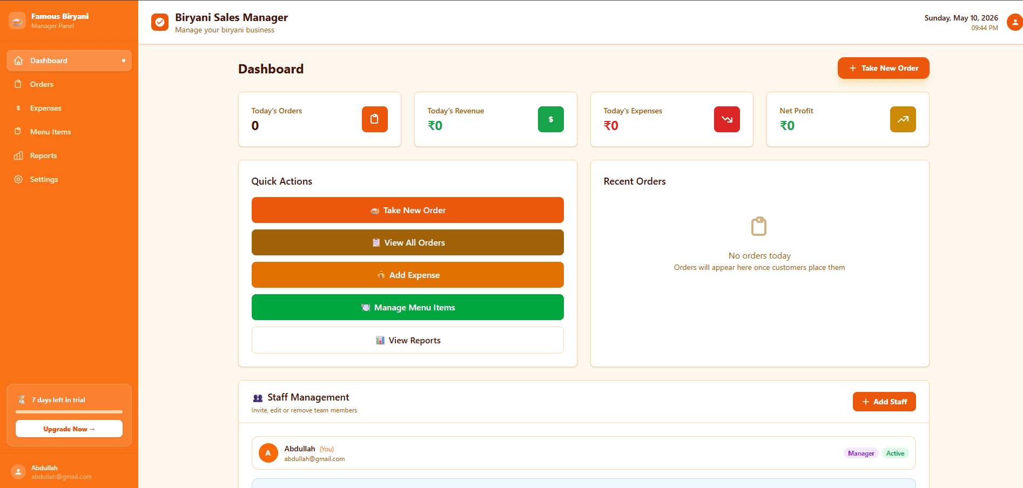Click the '09:44 PM' time in the header
Viewport: 1023px width, 488px height.
985,28
